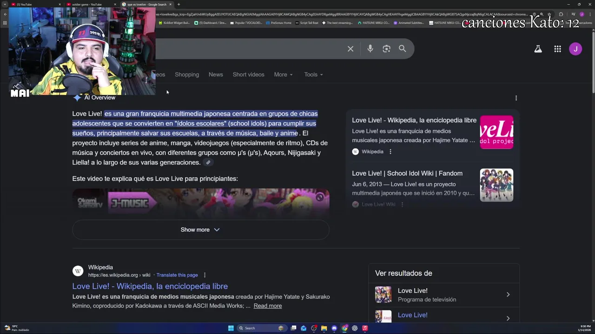Click the magnifier search submit icon
Image resolution: width=595 pixels, height=334 pixels.
[x=403, y=49]
